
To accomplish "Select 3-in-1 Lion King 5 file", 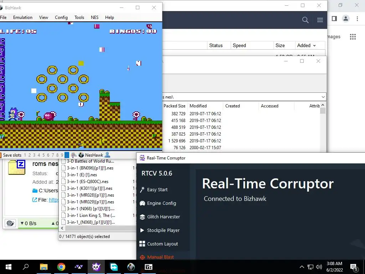I will pyautogui.click(x=91, y=215).
